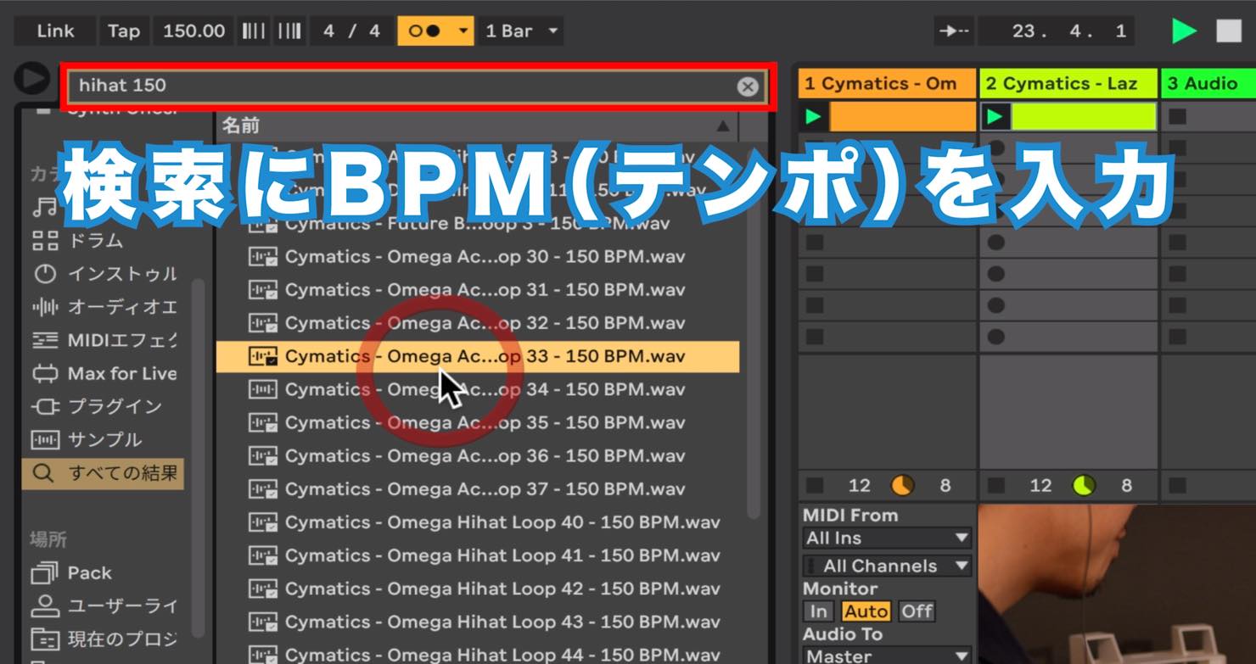
Task: Select highlighted Omega Ac...op 33 - 150 BPM.wav
Action: (x=478, y=356)
